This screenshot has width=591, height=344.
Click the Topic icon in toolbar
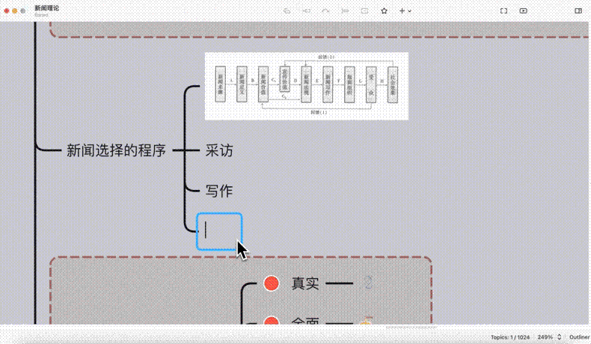click(287, 11)
